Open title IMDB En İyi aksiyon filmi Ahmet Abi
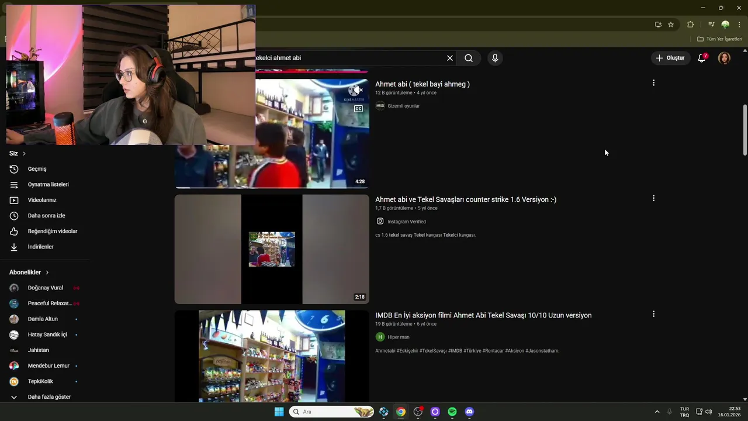The image size is (748, 421). click(483, 315)
